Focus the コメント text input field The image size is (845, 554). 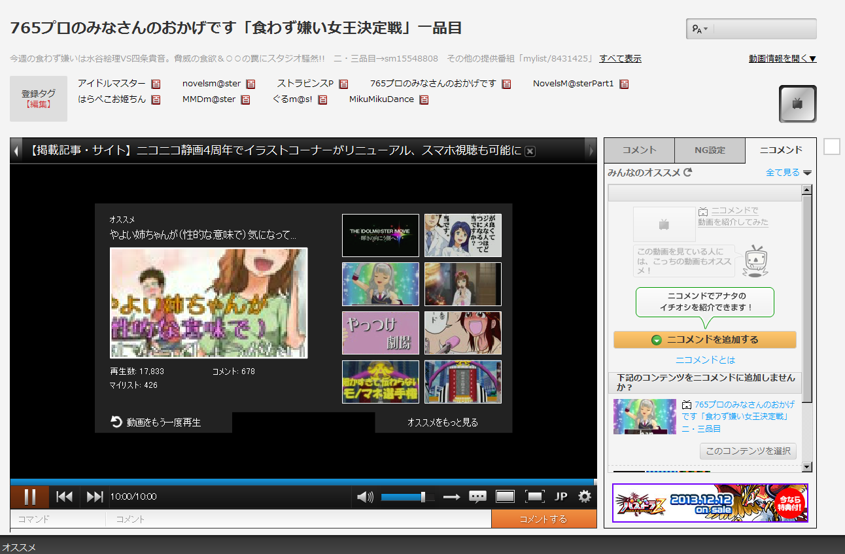pyautogui.click(x=298, y=519)
